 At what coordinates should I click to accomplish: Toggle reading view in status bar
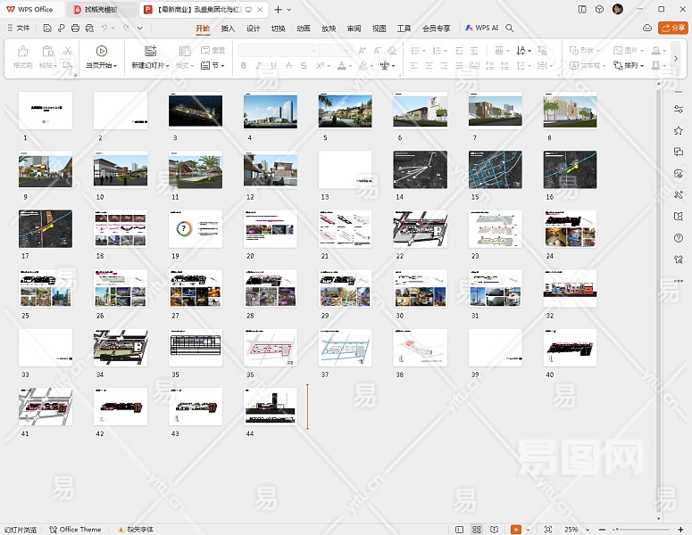(x=495, y=530)
